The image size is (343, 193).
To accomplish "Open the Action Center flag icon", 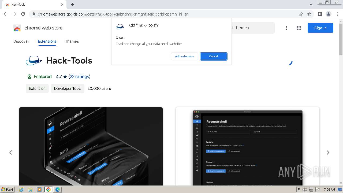I will (x=317, y=190).
